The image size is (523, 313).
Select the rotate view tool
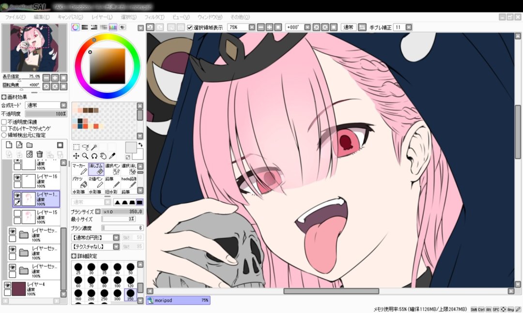[x=94, y=156]
